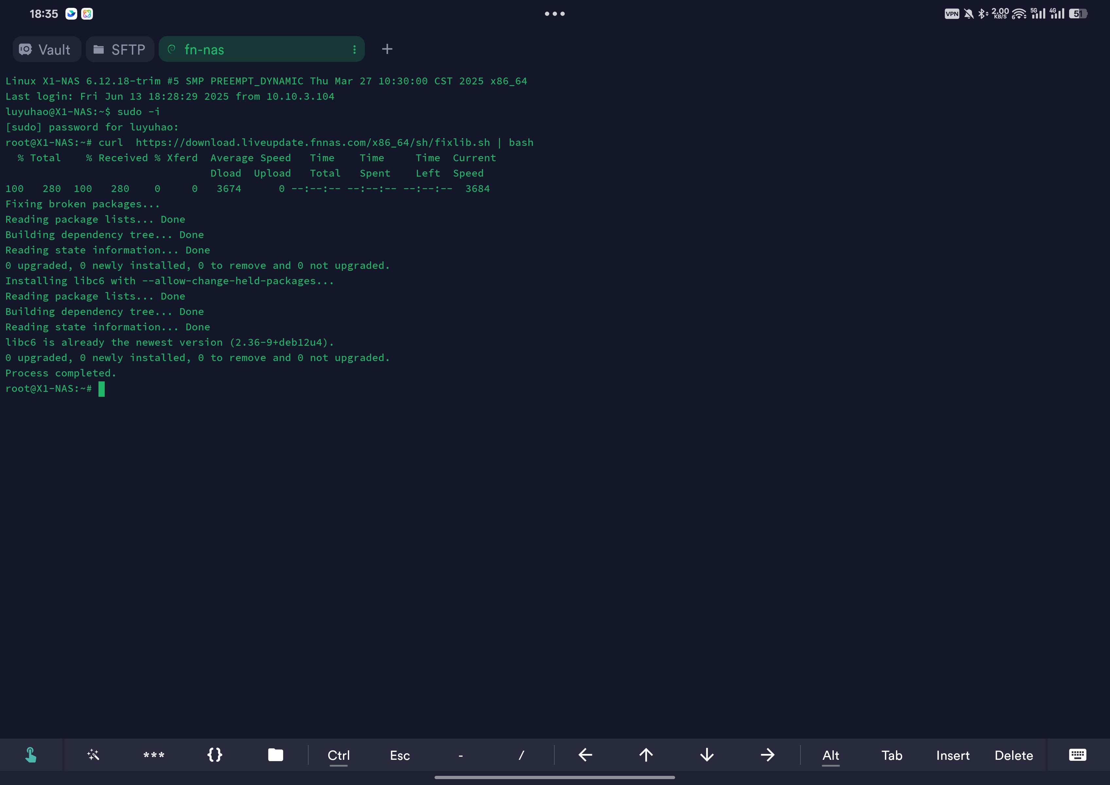Image resolution: width=1110 pixels, height=785 pixels.
Task: Switch to the SFTP tab
Action: (x=120, y=49)
